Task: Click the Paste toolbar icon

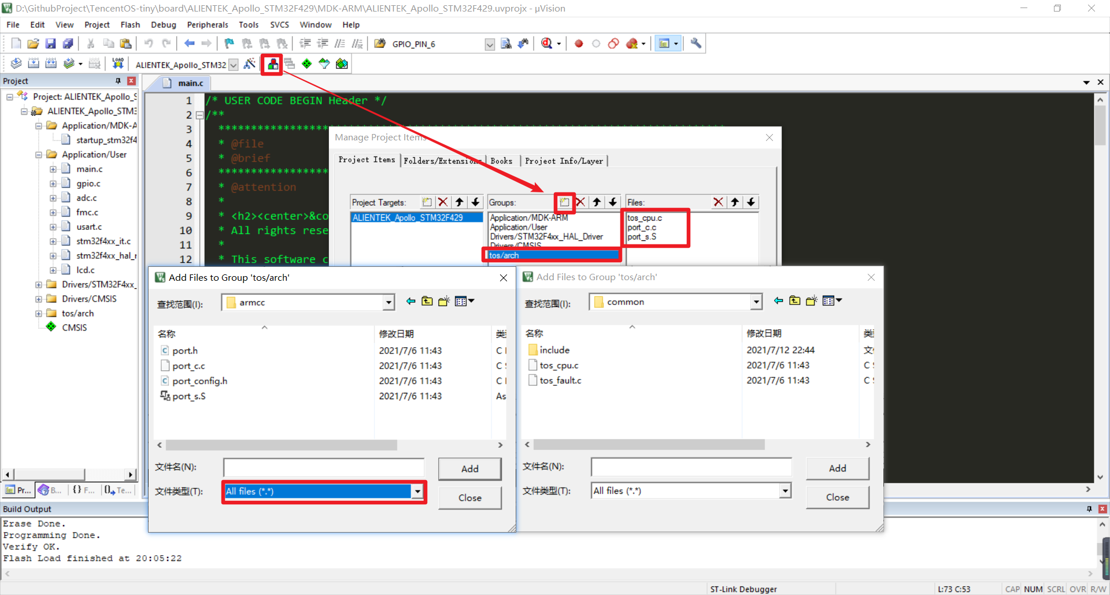Action: point(125,43)
